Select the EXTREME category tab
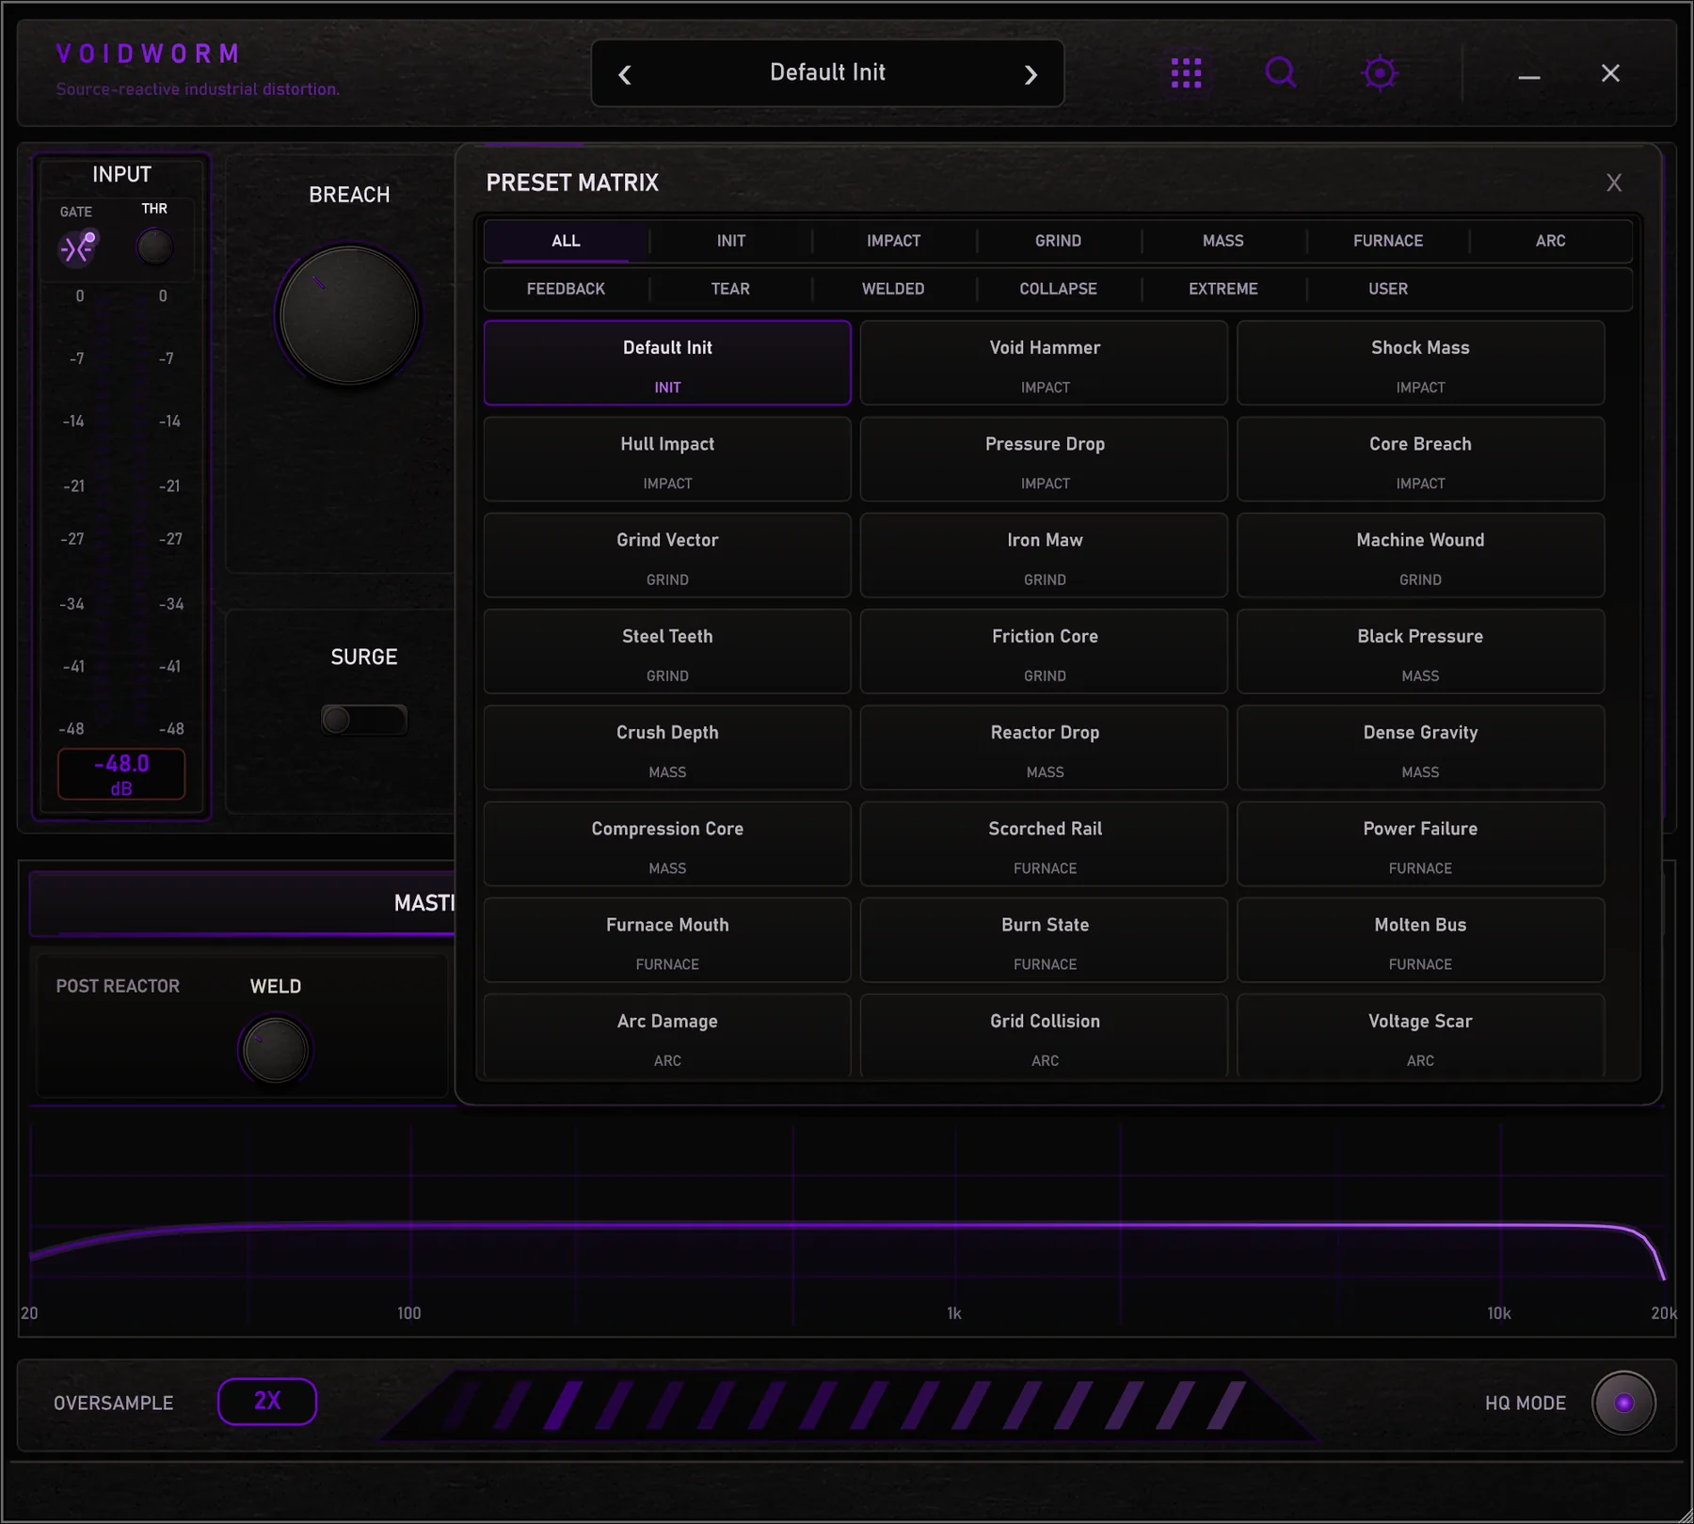1694x1524 pixels. [1223, 289]
